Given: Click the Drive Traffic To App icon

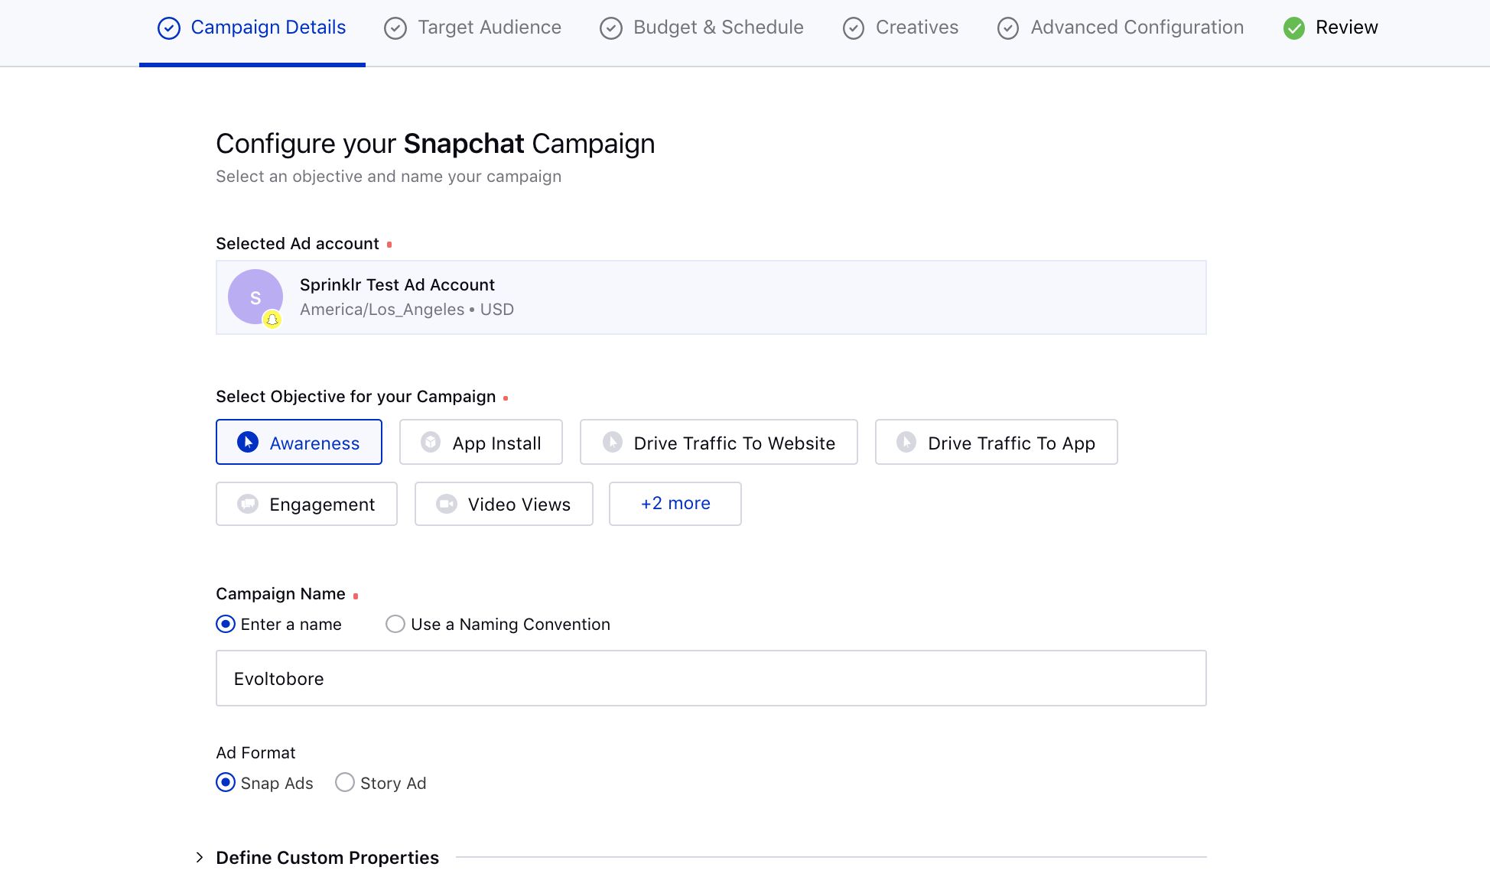Looking at the screenshot, I should pos(906,442).
